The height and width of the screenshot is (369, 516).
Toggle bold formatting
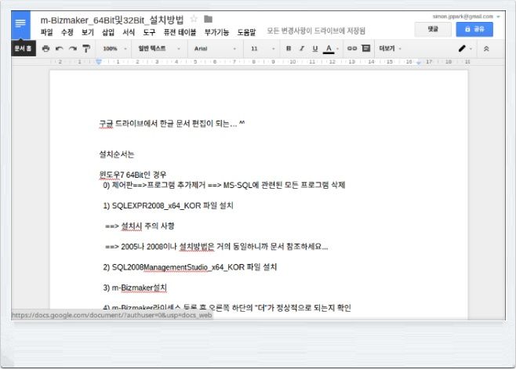tap(289, 49)
